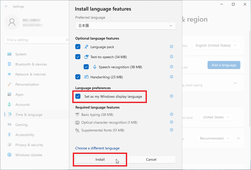Show info for Text-to-speech (34 MB)
251x170 pixels.
click(171, 57)
